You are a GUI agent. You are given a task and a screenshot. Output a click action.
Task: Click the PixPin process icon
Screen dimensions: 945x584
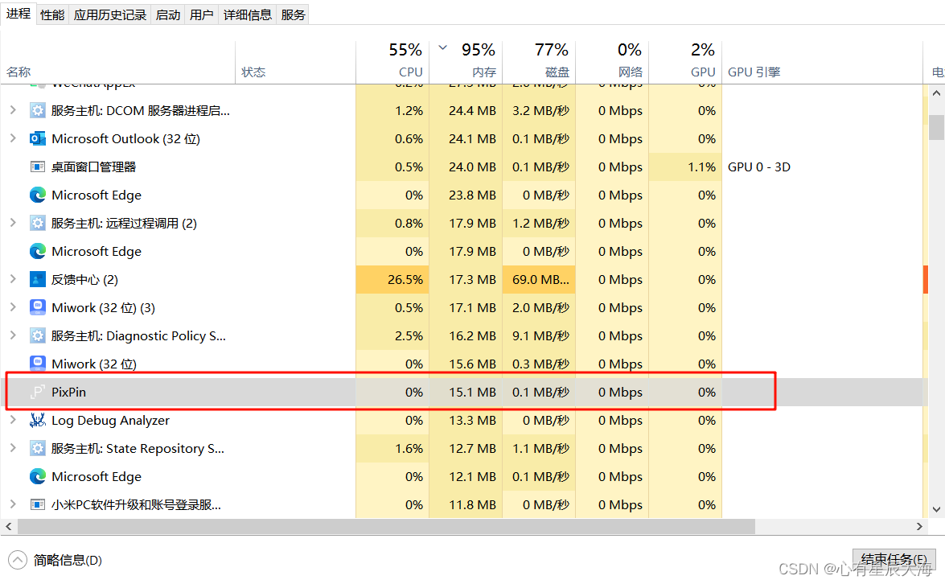37,392
